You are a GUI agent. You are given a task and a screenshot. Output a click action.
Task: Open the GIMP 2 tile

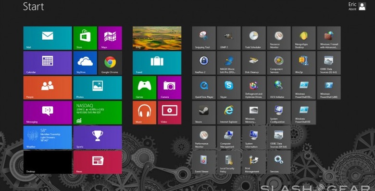point(229,38)
